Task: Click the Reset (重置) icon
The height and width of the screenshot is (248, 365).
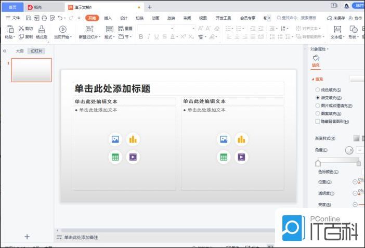Action: pyautogui.click(x=121, y=29)
